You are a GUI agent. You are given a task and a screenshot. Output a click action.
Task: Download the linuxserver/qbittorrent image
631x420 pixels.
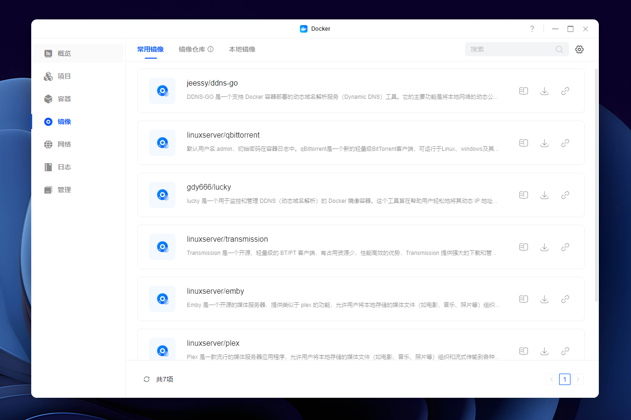pos(544,143)
